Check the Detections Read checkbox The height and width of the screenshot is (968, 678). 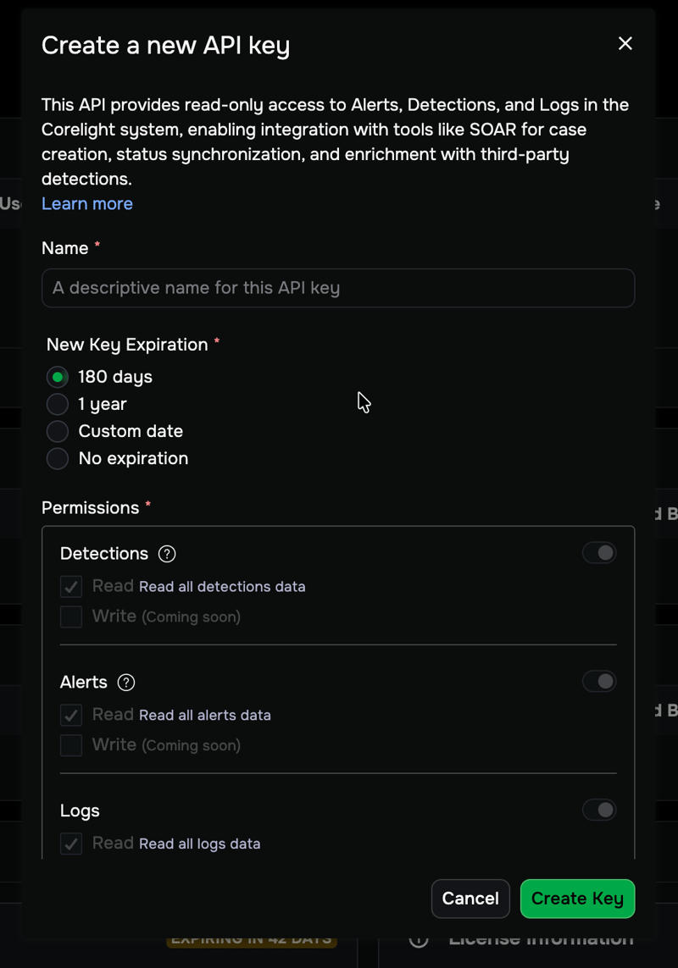[x=71, y=587]
